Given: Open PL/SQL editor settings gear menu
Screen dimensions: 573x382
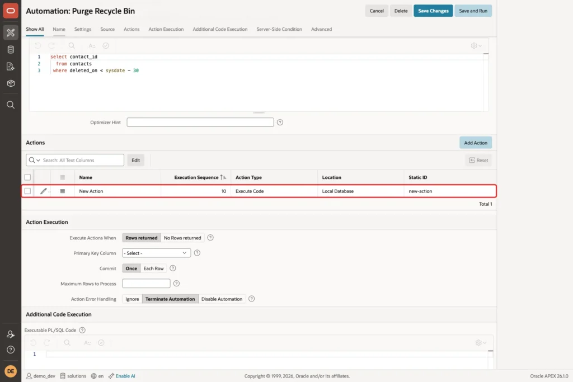Looking at the screenshot, I should click(x=481, y=342).
